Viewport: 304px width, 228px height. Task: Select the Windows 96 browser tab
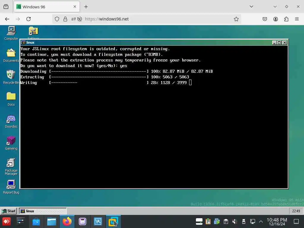click(47, 7)
